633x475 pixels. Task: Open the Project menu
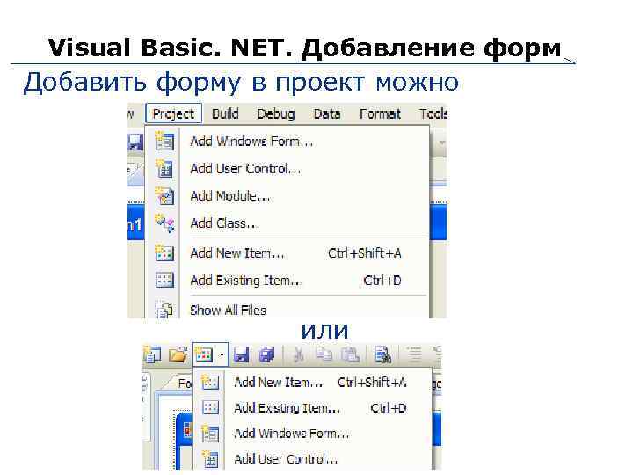[173, 113]
